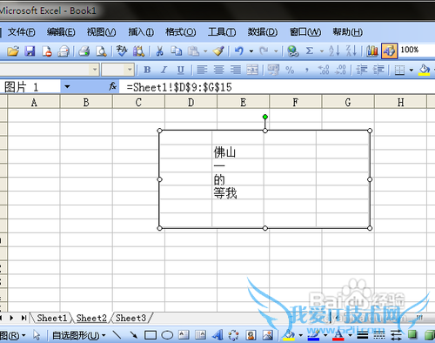This screenshot has width=435, height=343.
Task: Apply the red Font Color A
Action: click(x=338, y=335)
